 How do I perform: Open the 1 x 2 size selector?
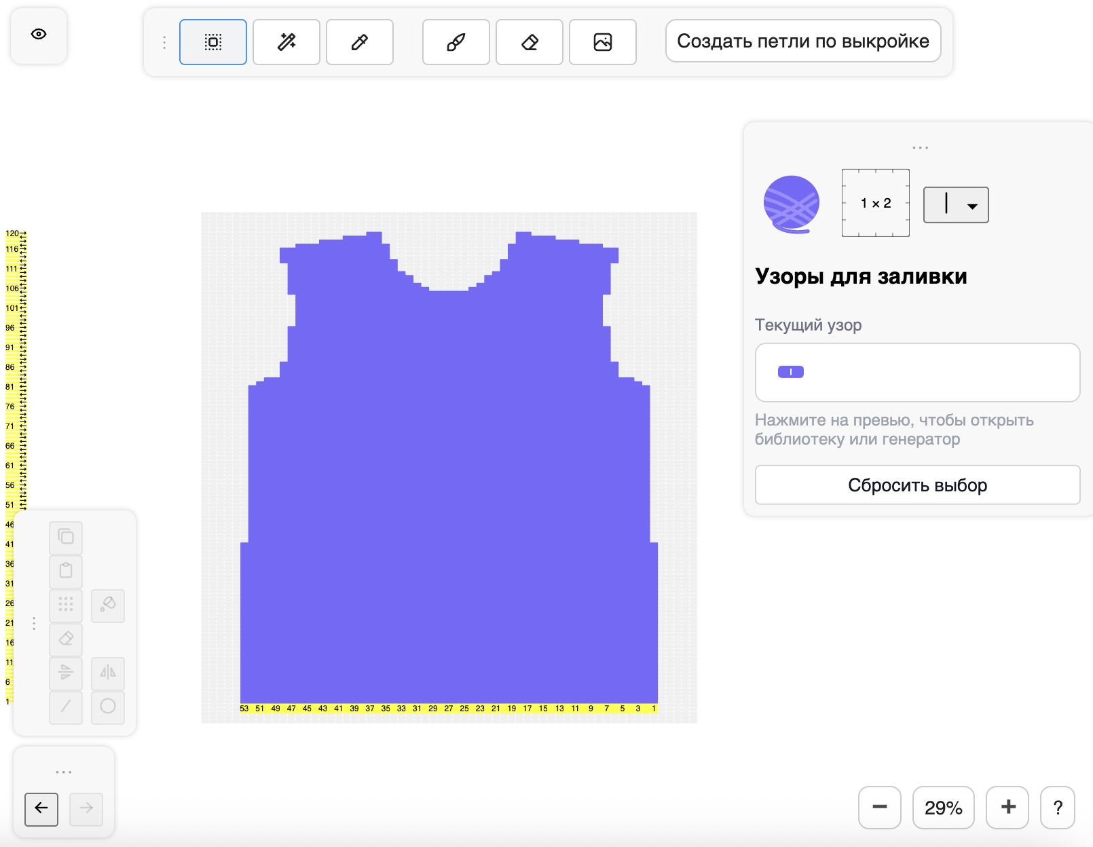[x=875, y=203]
